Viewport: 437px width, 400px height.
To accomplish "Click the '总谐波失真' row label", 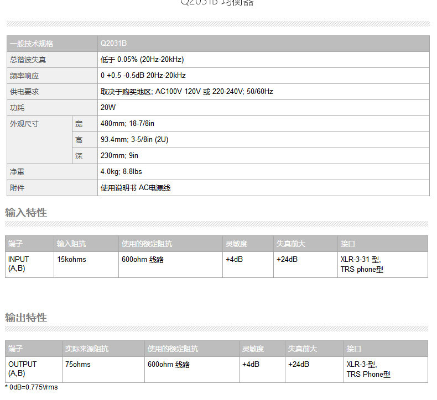I will (x=28, y=60).
